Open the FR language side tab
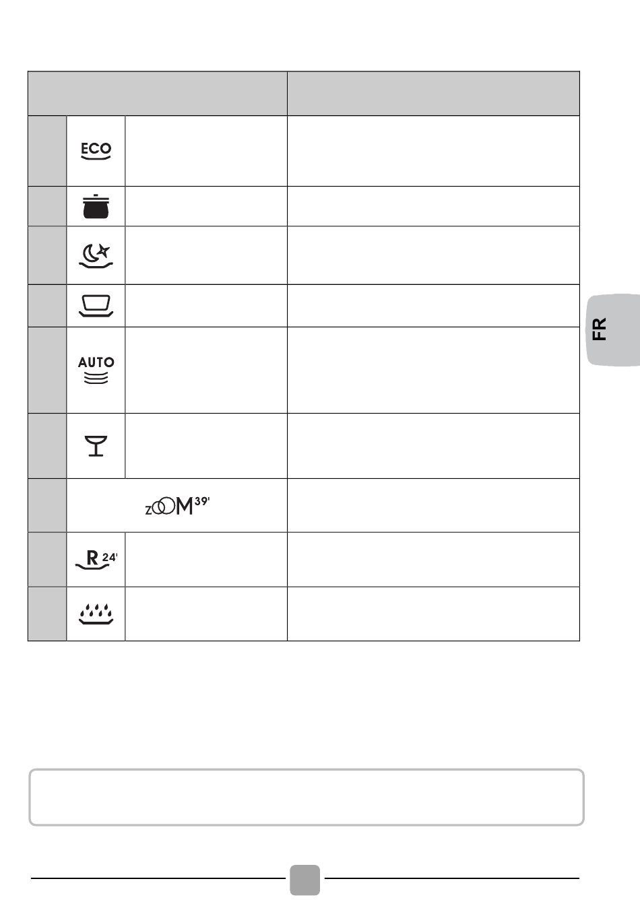 [x=613, y=329]
